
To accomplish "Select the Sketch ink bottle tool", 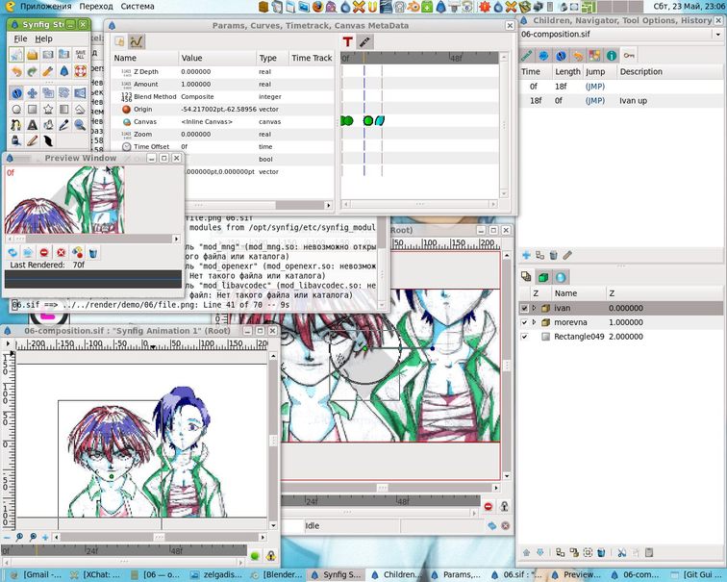I will [x=16, y=140].
